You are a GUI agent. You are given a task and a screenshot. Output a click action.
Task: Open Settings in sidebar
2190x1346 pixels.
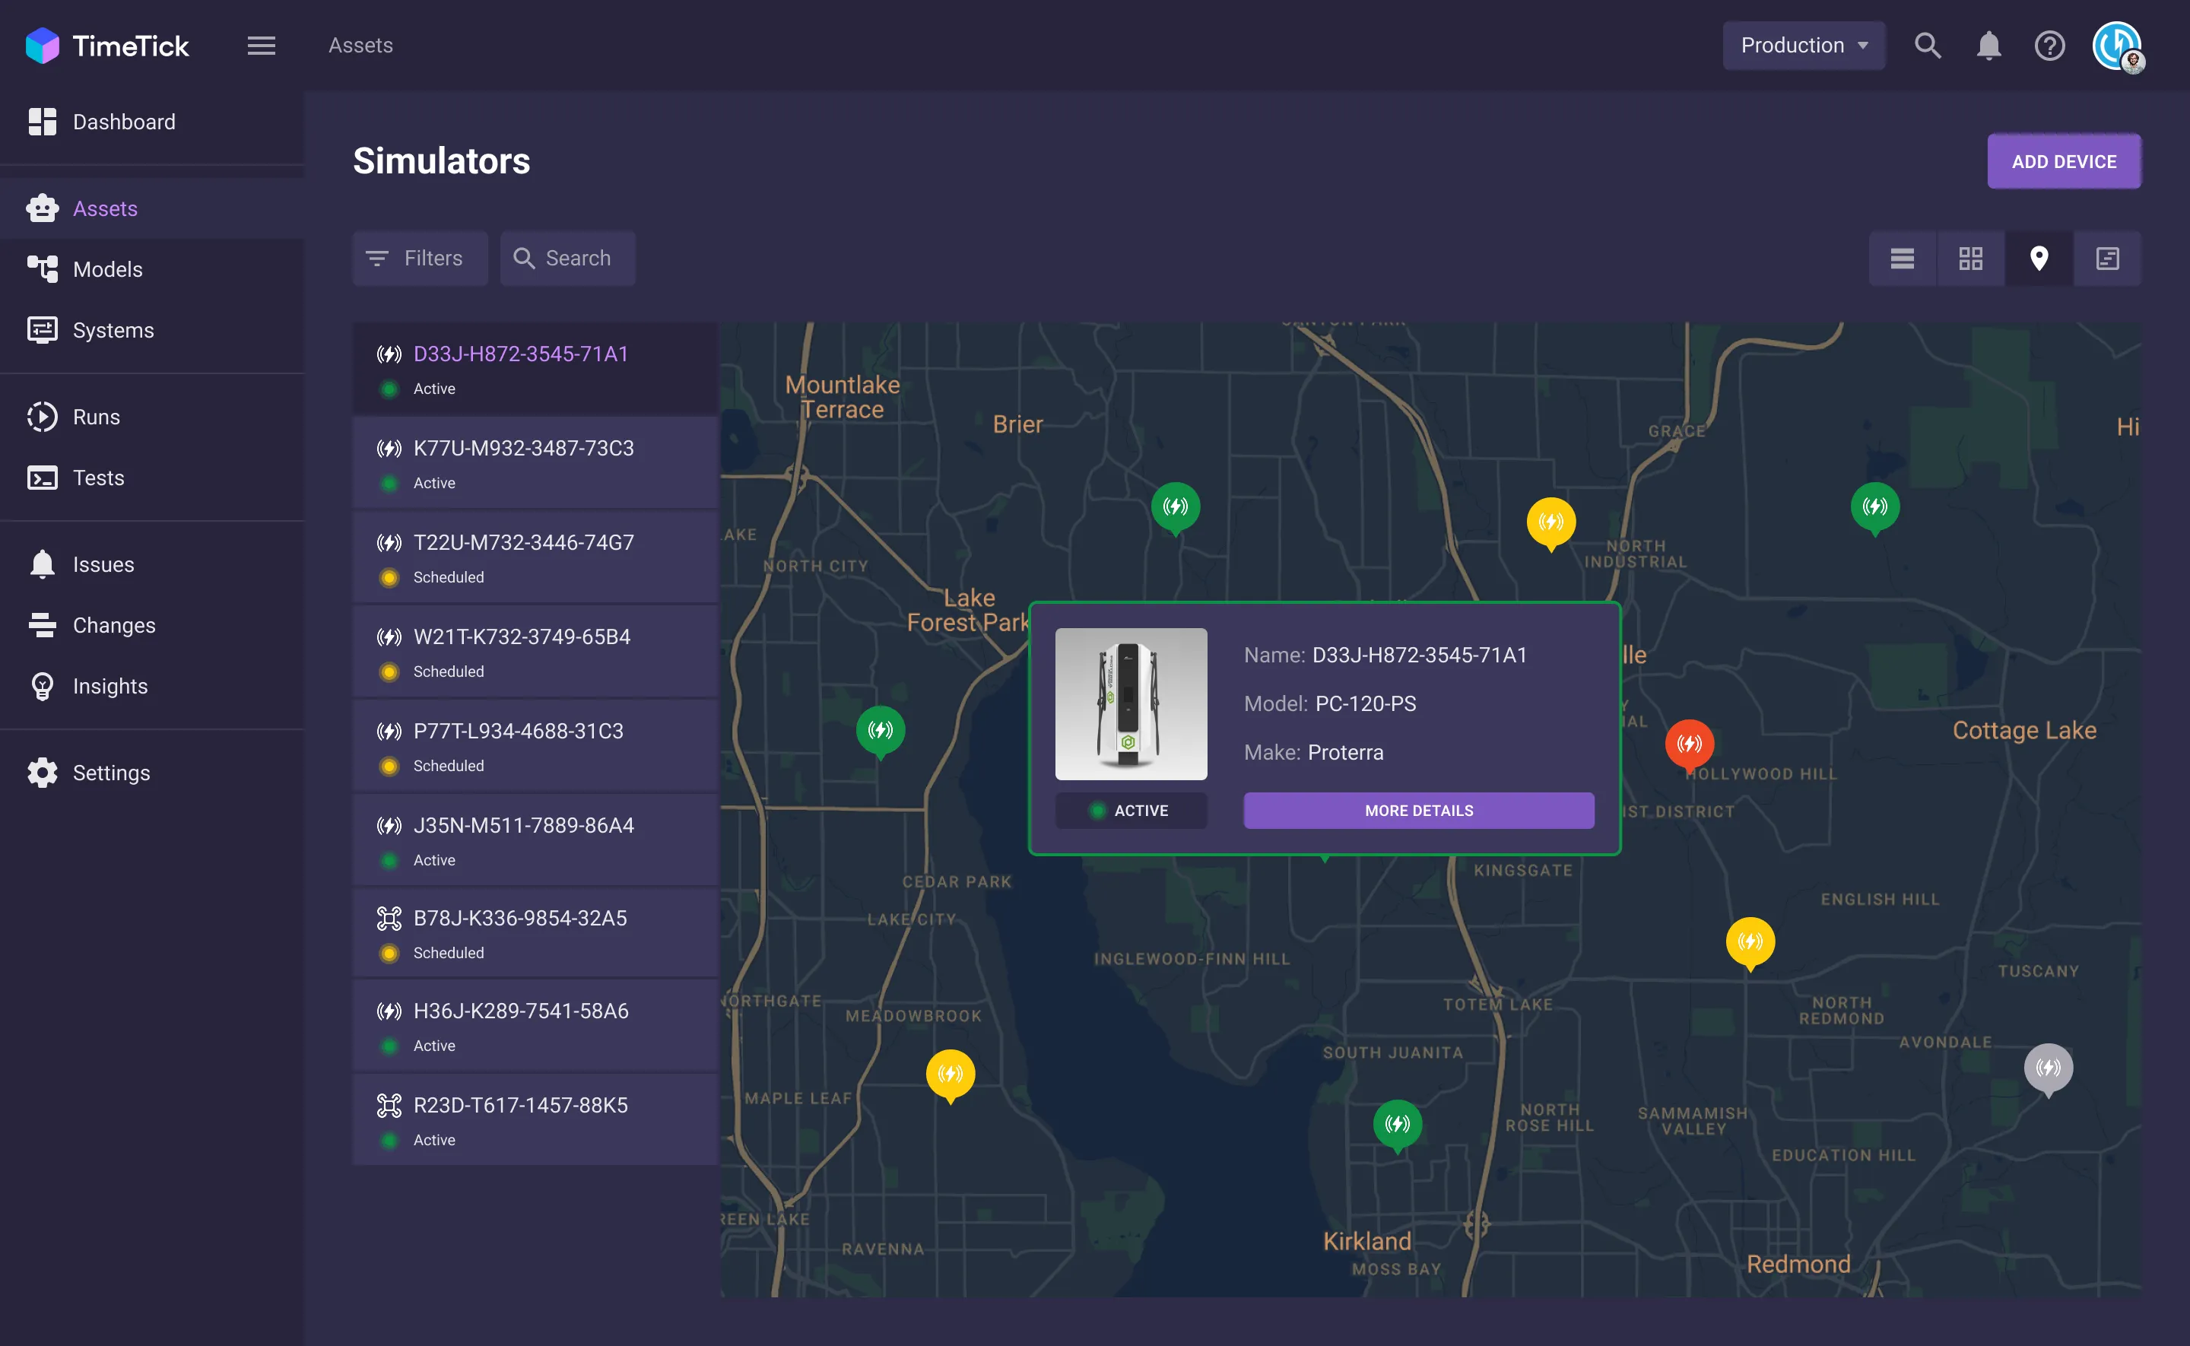[x=152, y=773]
